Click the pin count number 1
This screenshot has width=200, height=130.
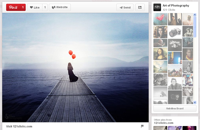23,7
